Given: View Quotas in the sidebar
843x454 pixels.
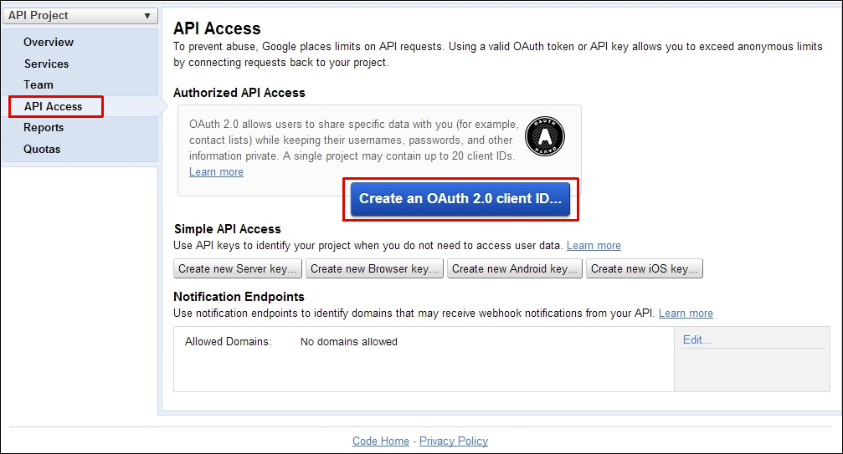Looking at the screenshot, I should click(42, 149).
